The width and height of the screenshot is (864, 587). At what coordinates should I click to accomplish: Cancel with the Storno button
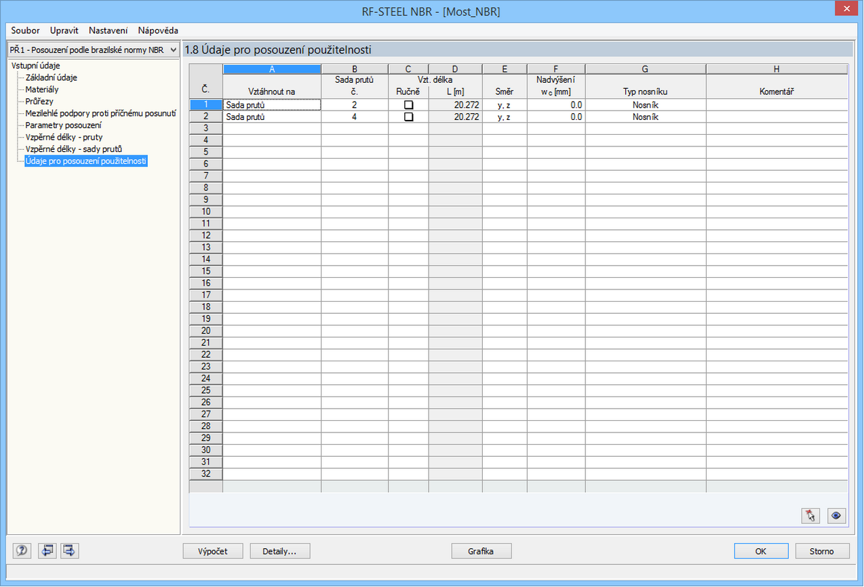pyautogui.click(x=821, y=551)
